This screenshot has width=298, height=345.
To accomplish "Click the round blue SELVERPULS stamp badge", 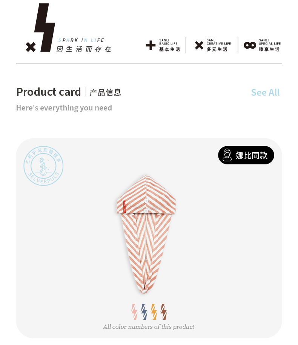I will point(43,166).
